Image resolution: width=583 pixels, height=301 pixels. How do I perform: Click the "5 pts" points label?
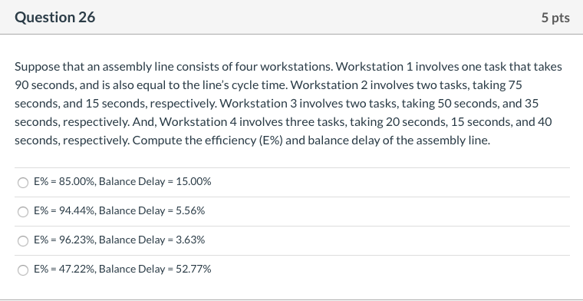[555, 18]
